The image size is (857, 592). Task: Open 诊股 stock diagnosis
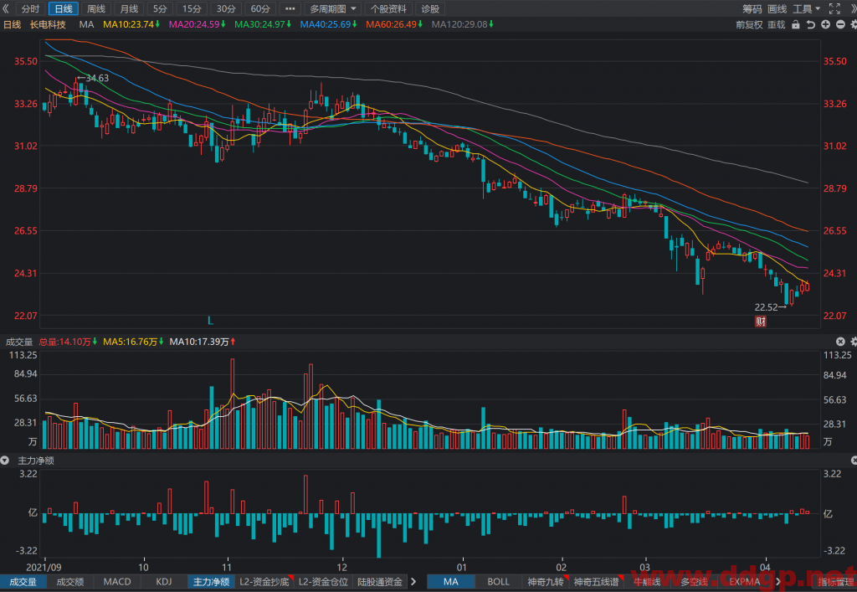click(431, 8)
